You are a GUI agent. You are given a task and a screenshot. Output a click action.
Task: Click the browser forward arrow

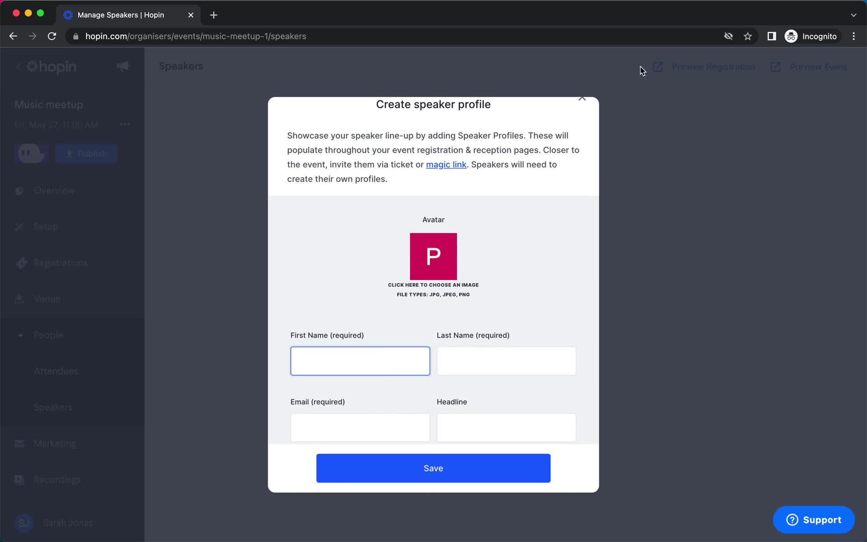pyautogui.click(x=33, y=36)
